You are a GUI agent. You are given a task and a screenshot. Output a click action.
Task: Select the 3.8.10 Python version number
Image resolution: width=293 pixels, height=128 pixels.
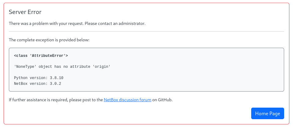pyautogui.click(x=56, y=78)
